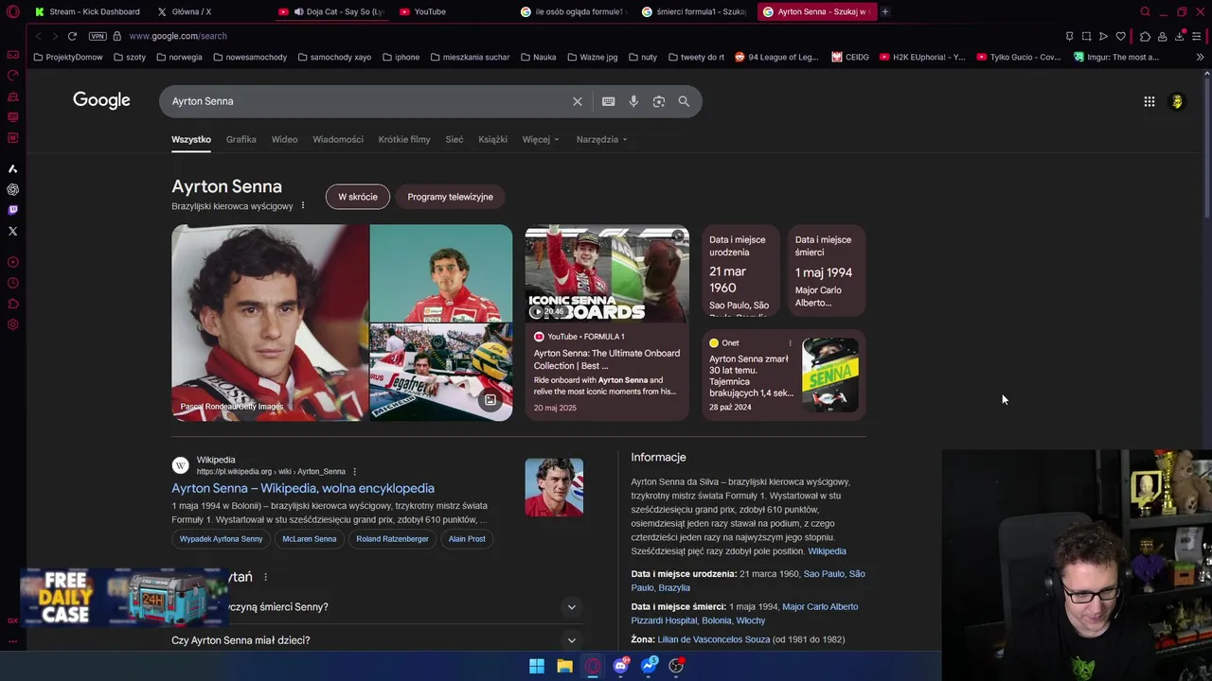Show more bookmarks with double chevron
Viewport: 1212px width, 681px height.
[1200, 57]
